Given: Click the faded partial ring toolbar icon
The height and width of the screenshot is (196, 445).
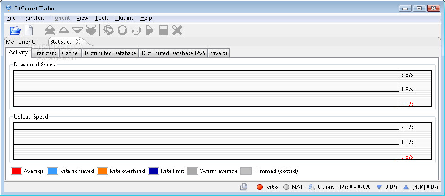Looking at the screenshot, I should [137, 30].
